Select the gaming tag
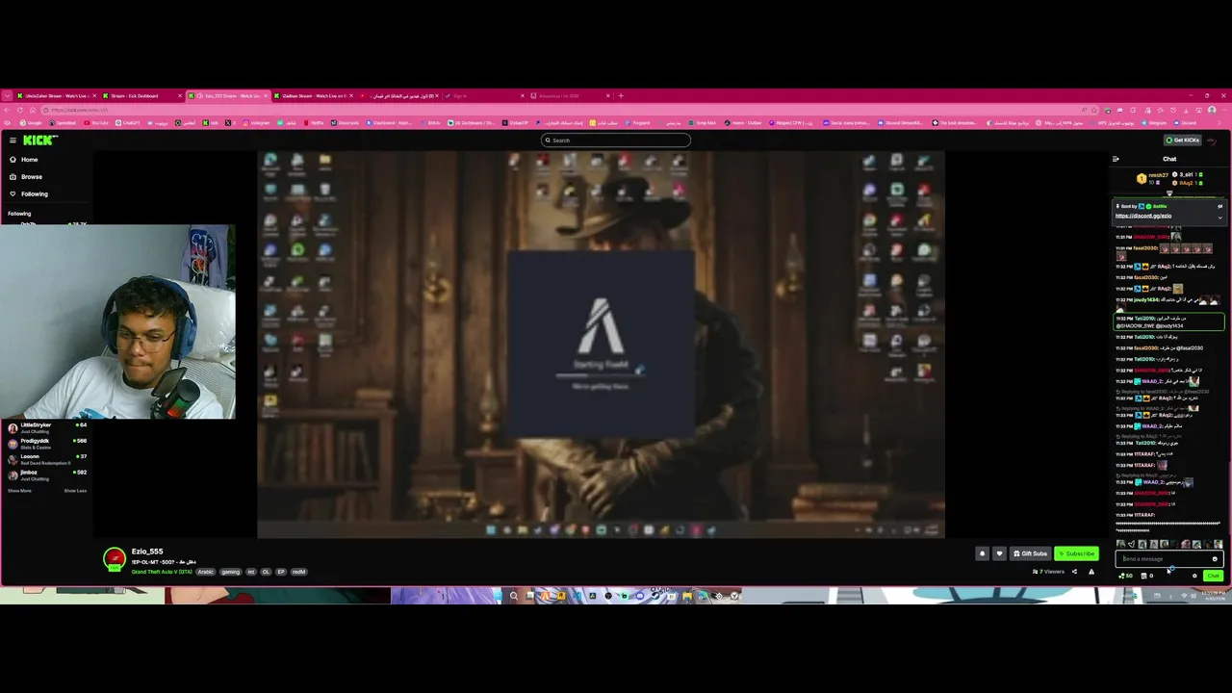This screenshot has height=693, width=1232. coord(230,572)
